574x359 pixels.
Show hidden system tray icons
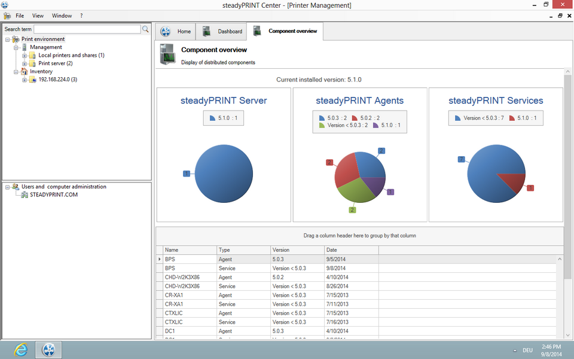[x=515, y=351]
